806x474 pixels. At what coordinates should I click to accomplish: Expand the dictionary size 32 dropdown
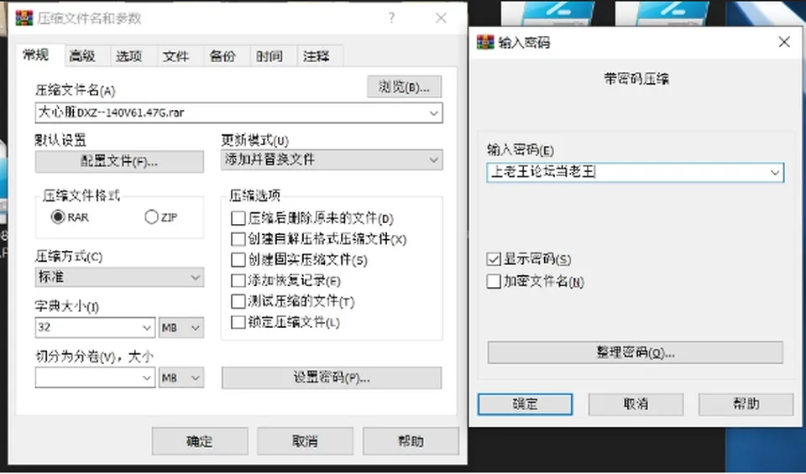146,328
